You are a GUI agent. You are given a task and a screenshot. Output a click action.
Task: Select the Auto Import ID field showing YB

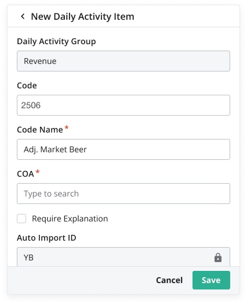[x=124, y=257]
